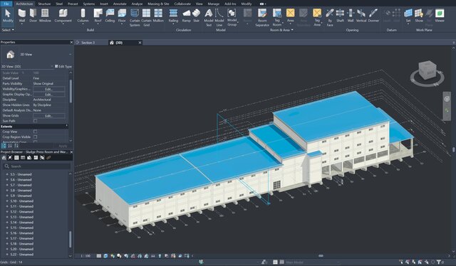Select the Floor tool
The height and width of the screenshot is (266, 456).
coord(122,16)
